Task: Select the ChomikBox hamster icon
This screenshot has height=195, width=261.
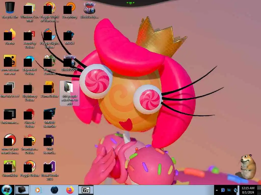Action: [10, 169]
